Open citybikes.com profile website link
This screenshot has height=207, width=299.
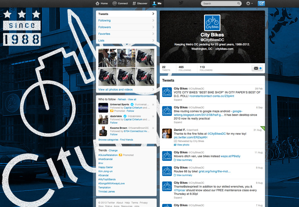(x=224, y=49)
